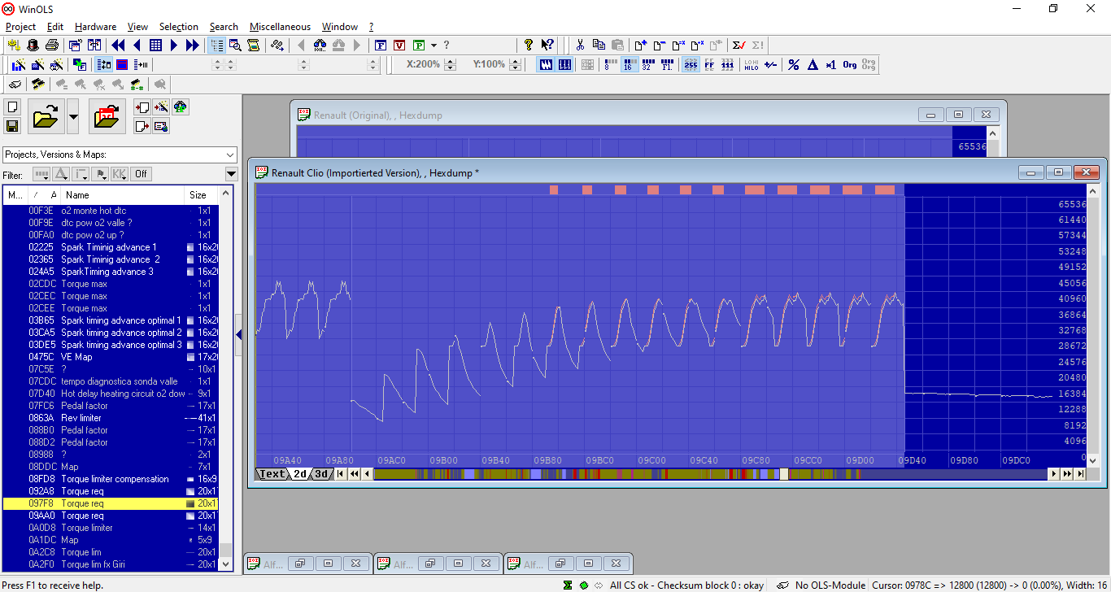
Task: Click the binoculars search icon
Action: [x=320, y=45]
